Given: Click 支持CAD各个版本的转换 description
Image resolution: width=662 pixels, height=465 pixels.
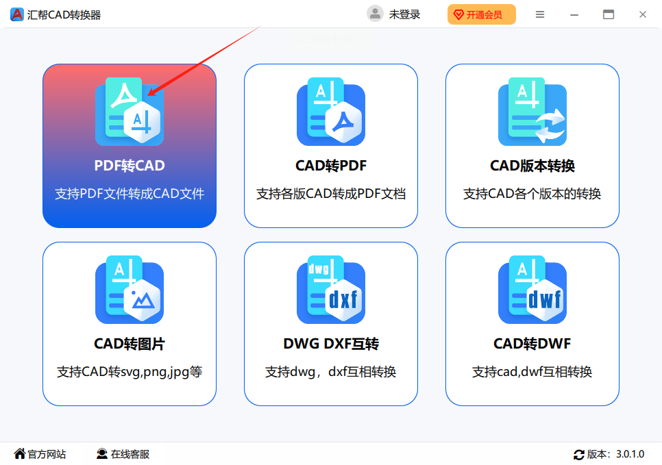Looking at the screenshot, I should coord(532,194).
